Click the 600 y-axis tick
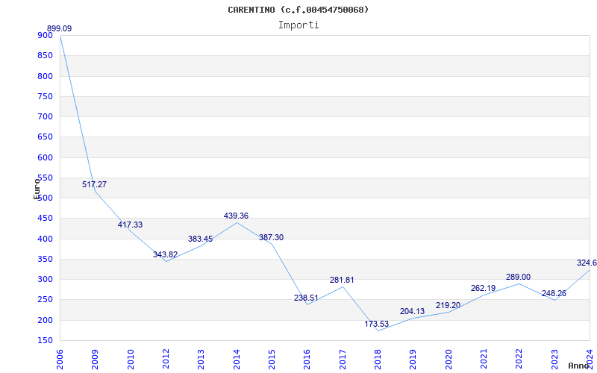 click(45, 157)
